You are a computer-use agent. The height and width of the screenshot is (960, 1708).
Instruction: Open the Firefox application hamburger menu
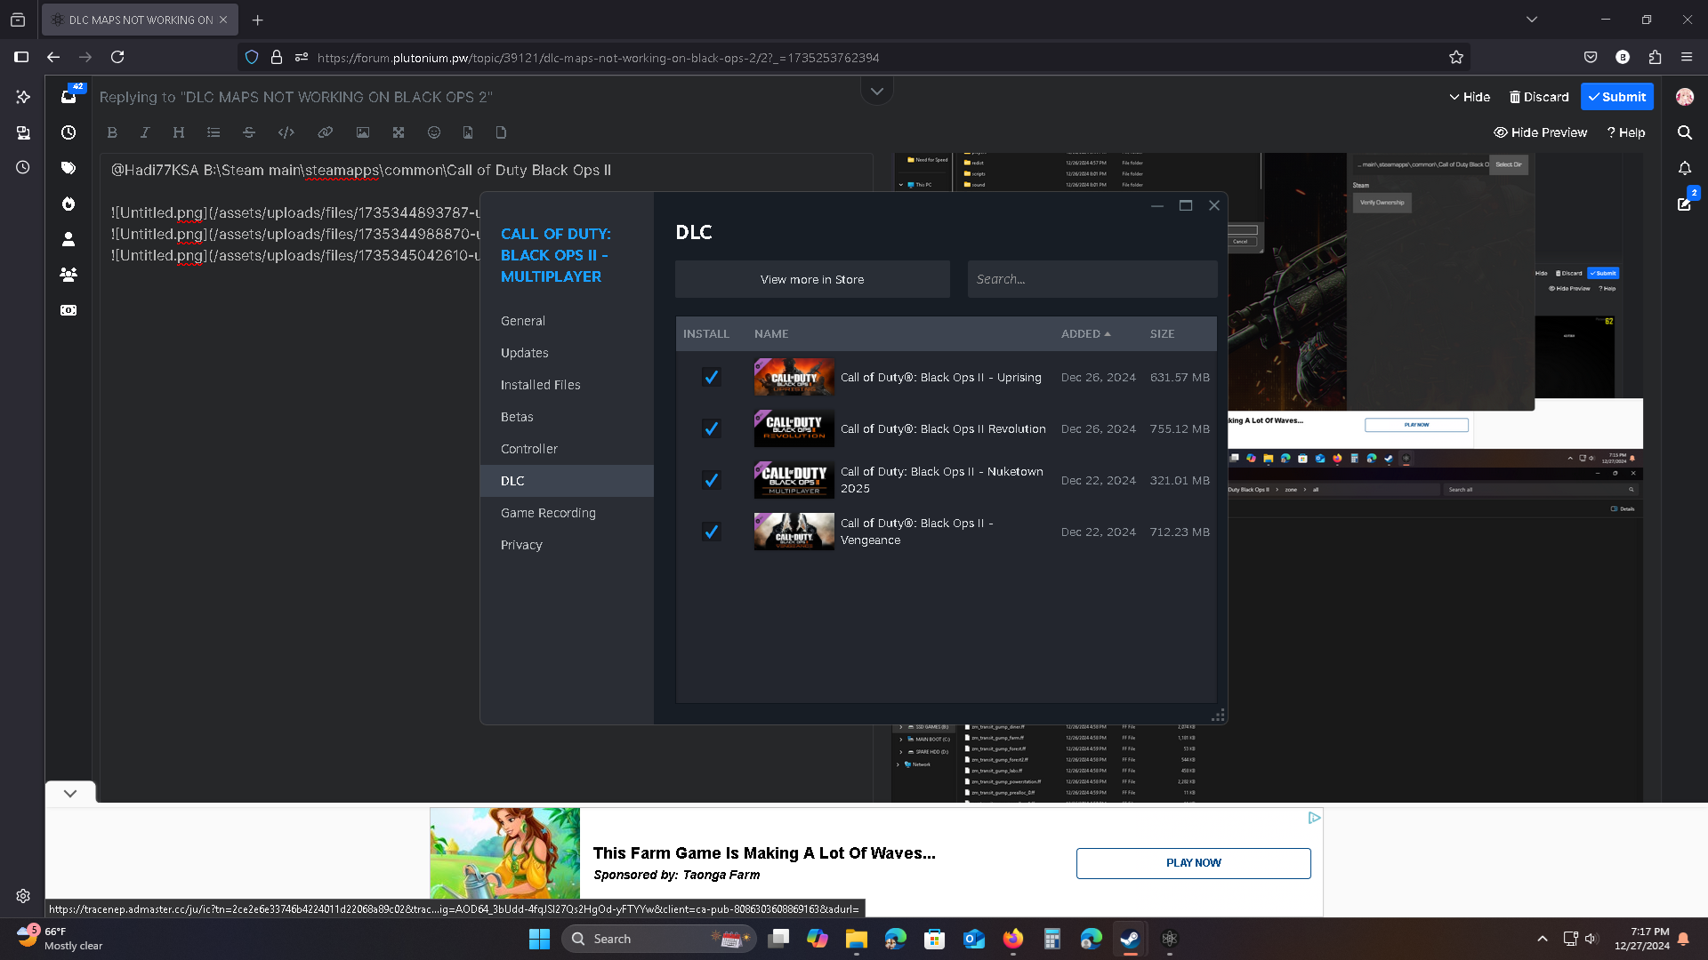click(x=1687, y=57)
